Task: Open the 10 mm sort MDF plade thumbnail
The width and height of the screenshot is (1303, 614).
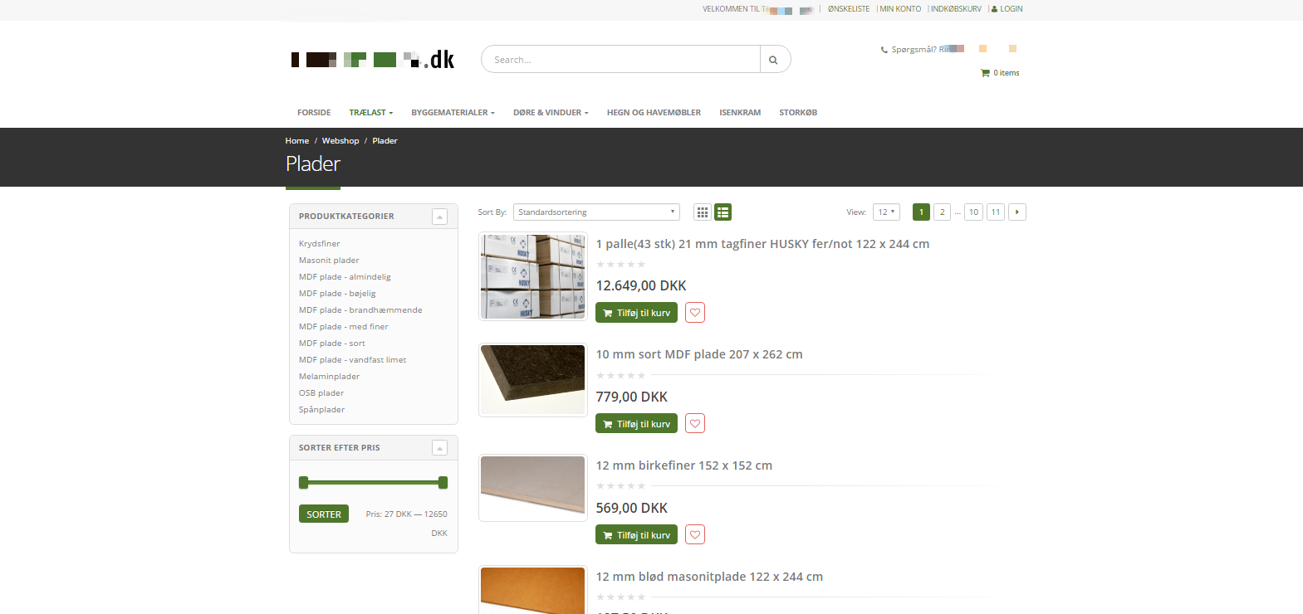Action: [533, 380]
